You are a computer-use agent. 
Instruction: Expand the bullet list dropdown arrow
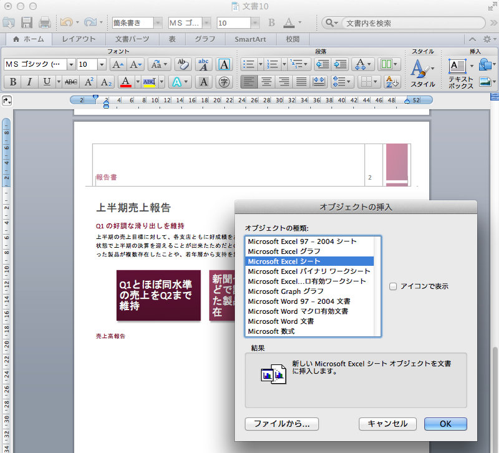tap(260, 65)
